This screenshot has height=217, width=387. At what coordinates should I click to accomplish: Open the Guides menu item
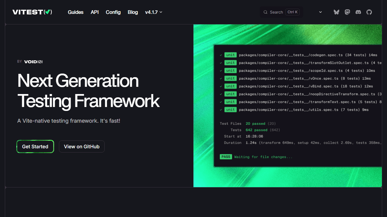pyautogui.click(x=76, y=12)
